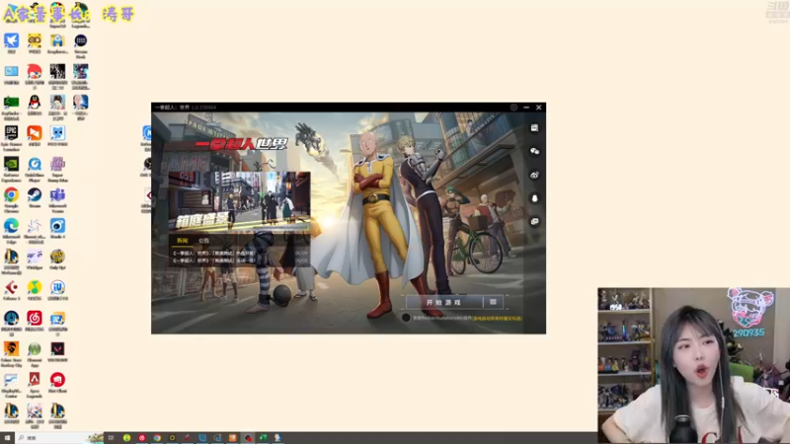Open Super Bunny Man desktop icon

57,169
